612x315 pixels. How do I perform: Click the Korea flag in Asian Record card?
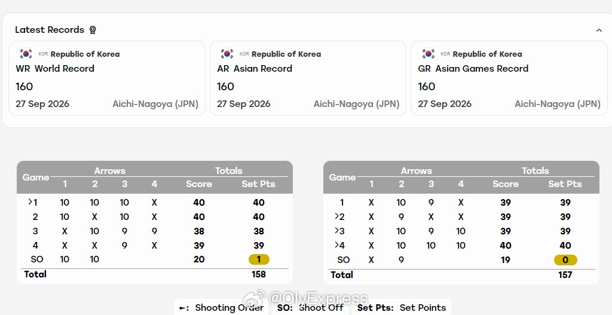(x=227, y=54)
